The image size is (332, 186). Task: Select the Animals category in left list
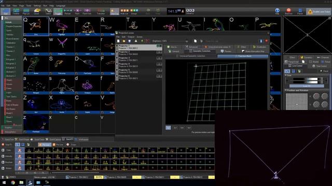(x=8, y=22)
